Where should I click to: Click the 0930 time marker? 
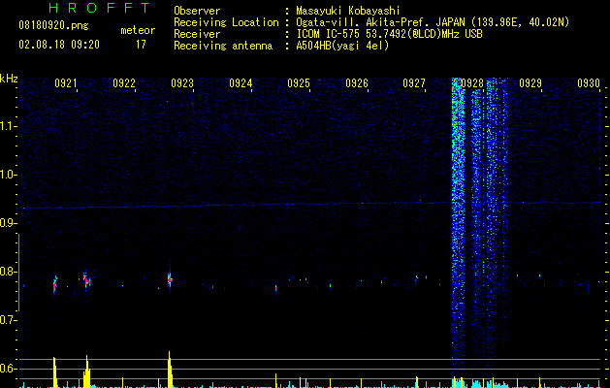click(589, 83)
